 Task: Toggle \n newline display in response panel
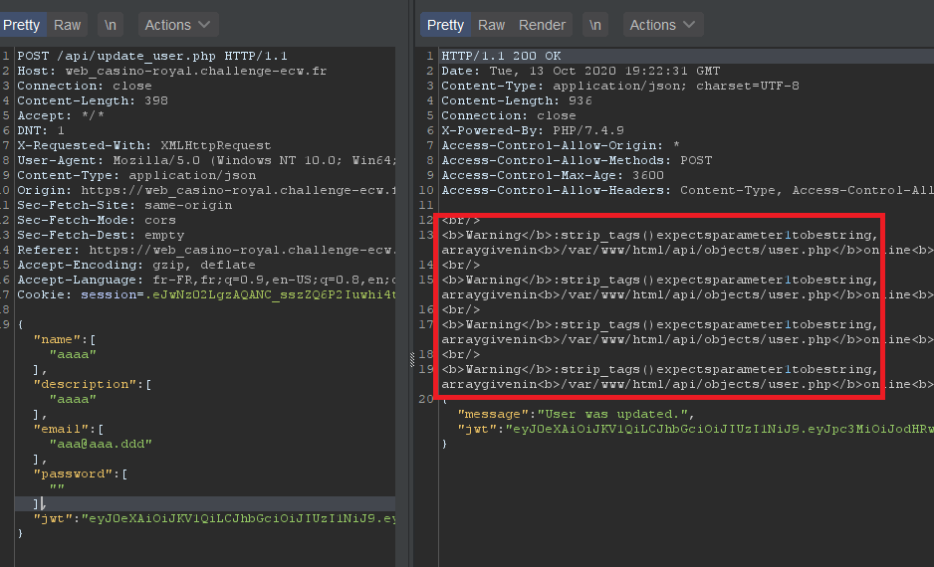click(595, 25)
